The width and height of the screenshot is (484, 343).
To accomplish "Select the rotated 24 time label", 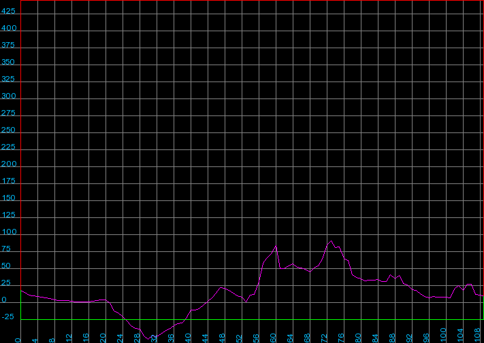I will click(120, 338).
